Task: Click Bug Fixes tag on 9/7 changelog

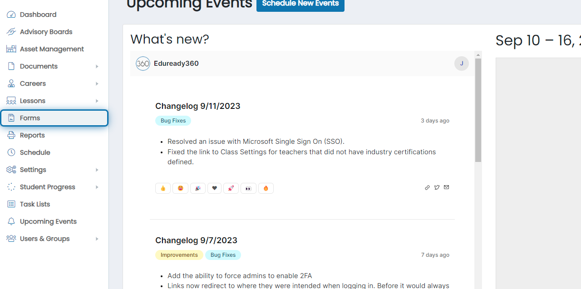Action: tap(223, 255)
